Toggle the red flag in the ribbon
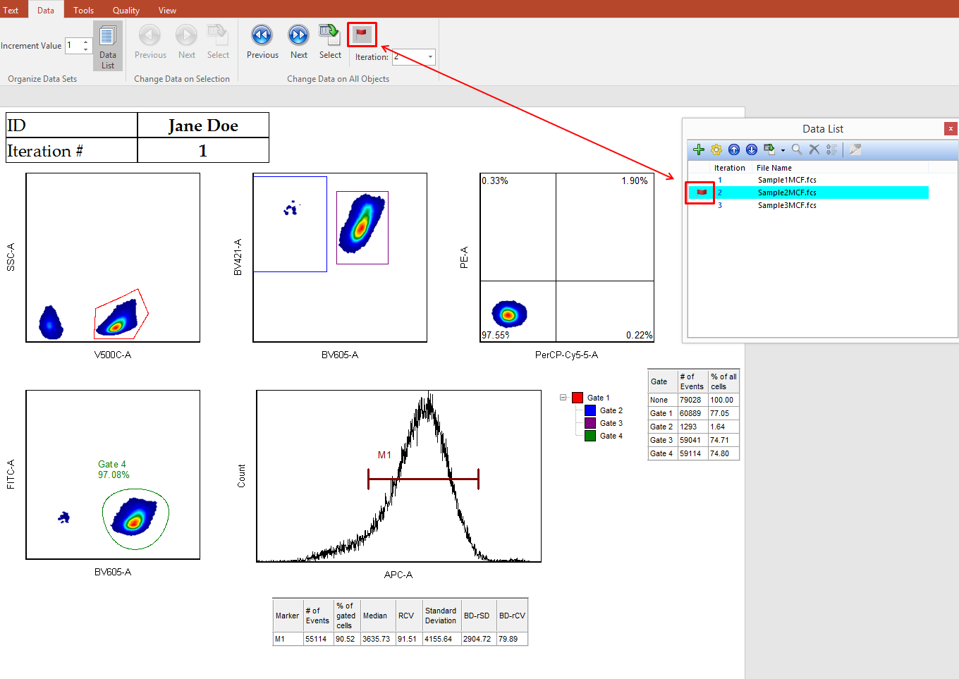Image resolution: width=959 pixels, height=679 pixels. click(x=362, y=34)
